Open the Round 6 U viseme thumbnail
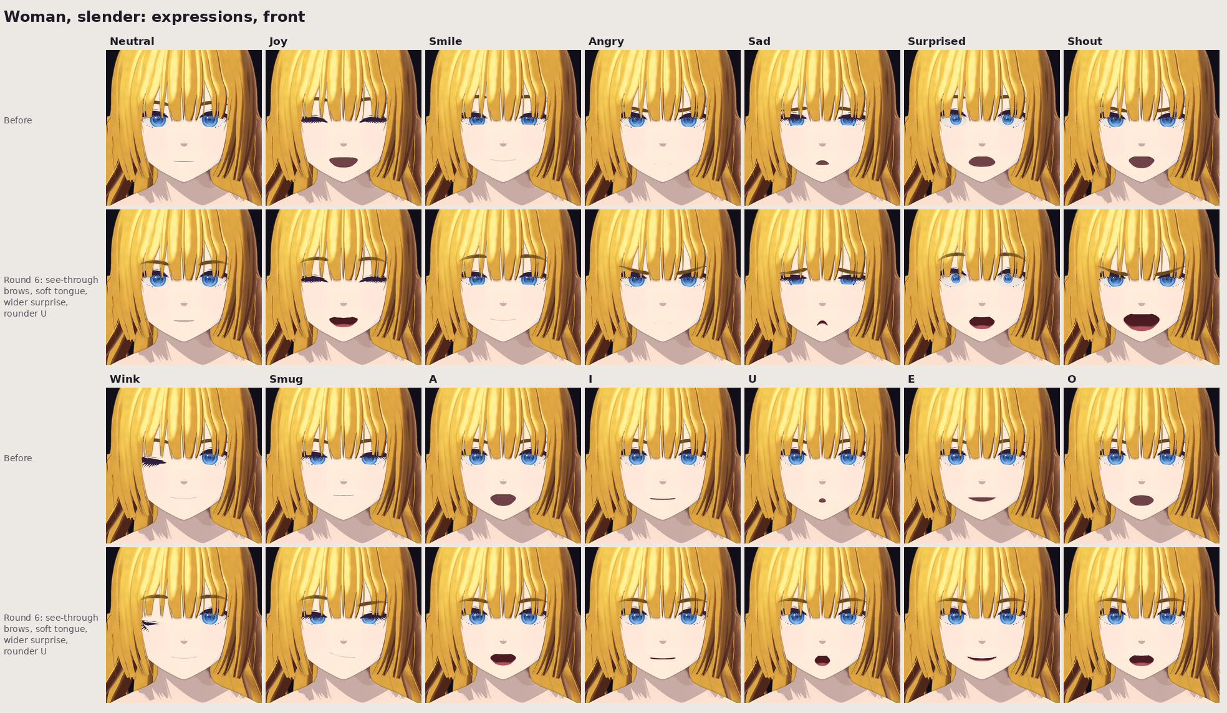Image resolution: width=1227 pixels, height=713 pixels. pos(822,625)
